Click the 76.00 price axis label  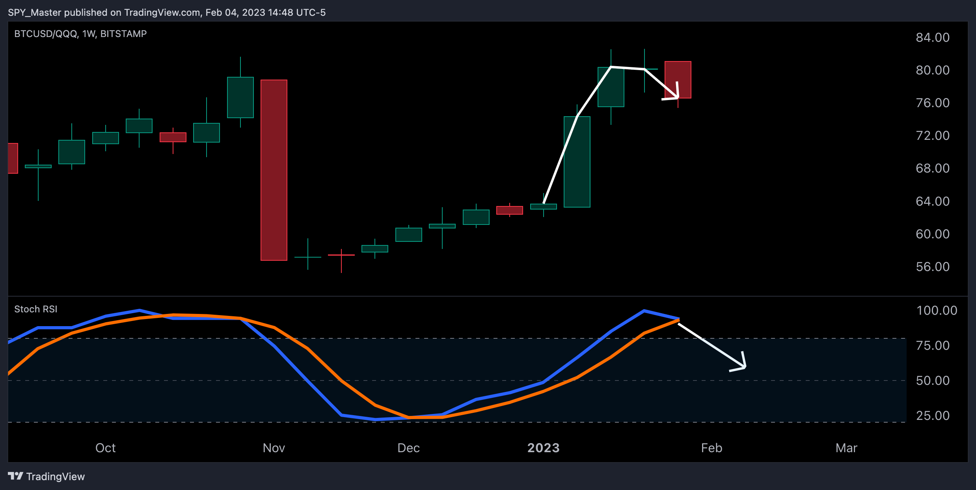point(933,103)
